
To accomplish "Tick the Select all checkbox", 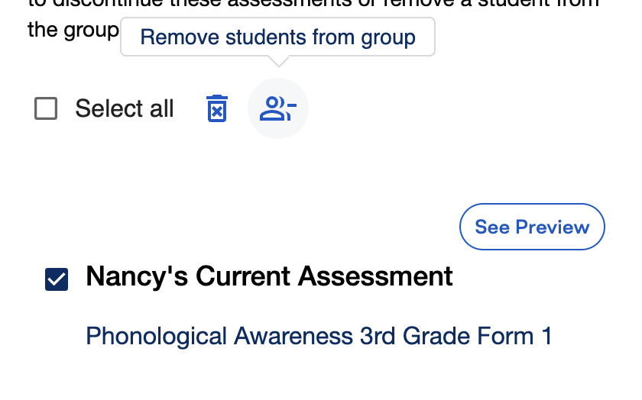I will coord(46,108).
